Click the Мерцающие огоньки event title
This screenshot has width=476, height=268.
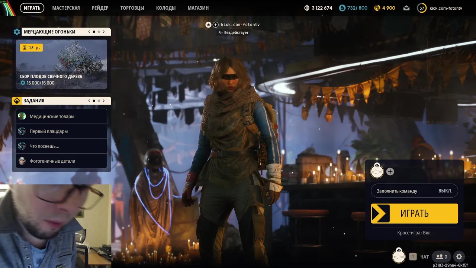coord(49,32)
